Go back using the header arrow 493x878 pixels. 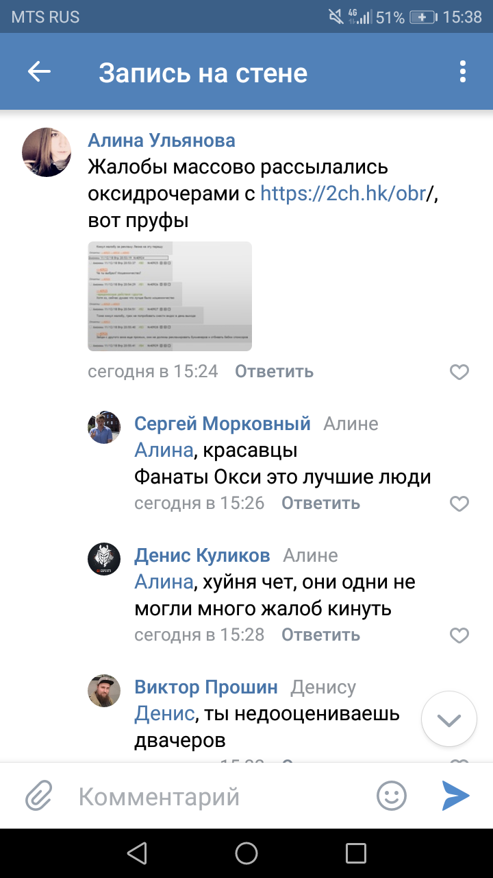click(x=39, y=72)
